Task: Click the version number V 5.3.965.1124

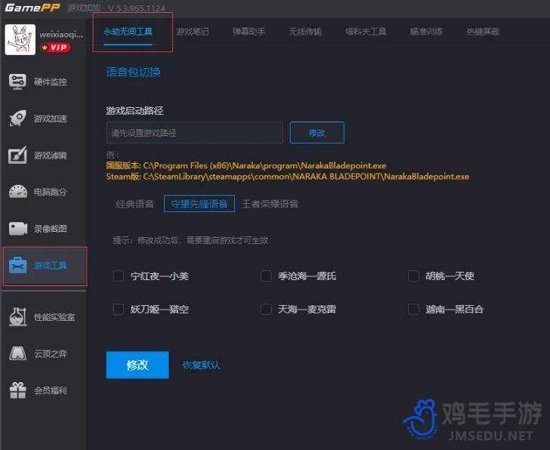Action: pyautogui.click(x=137, y=8)
